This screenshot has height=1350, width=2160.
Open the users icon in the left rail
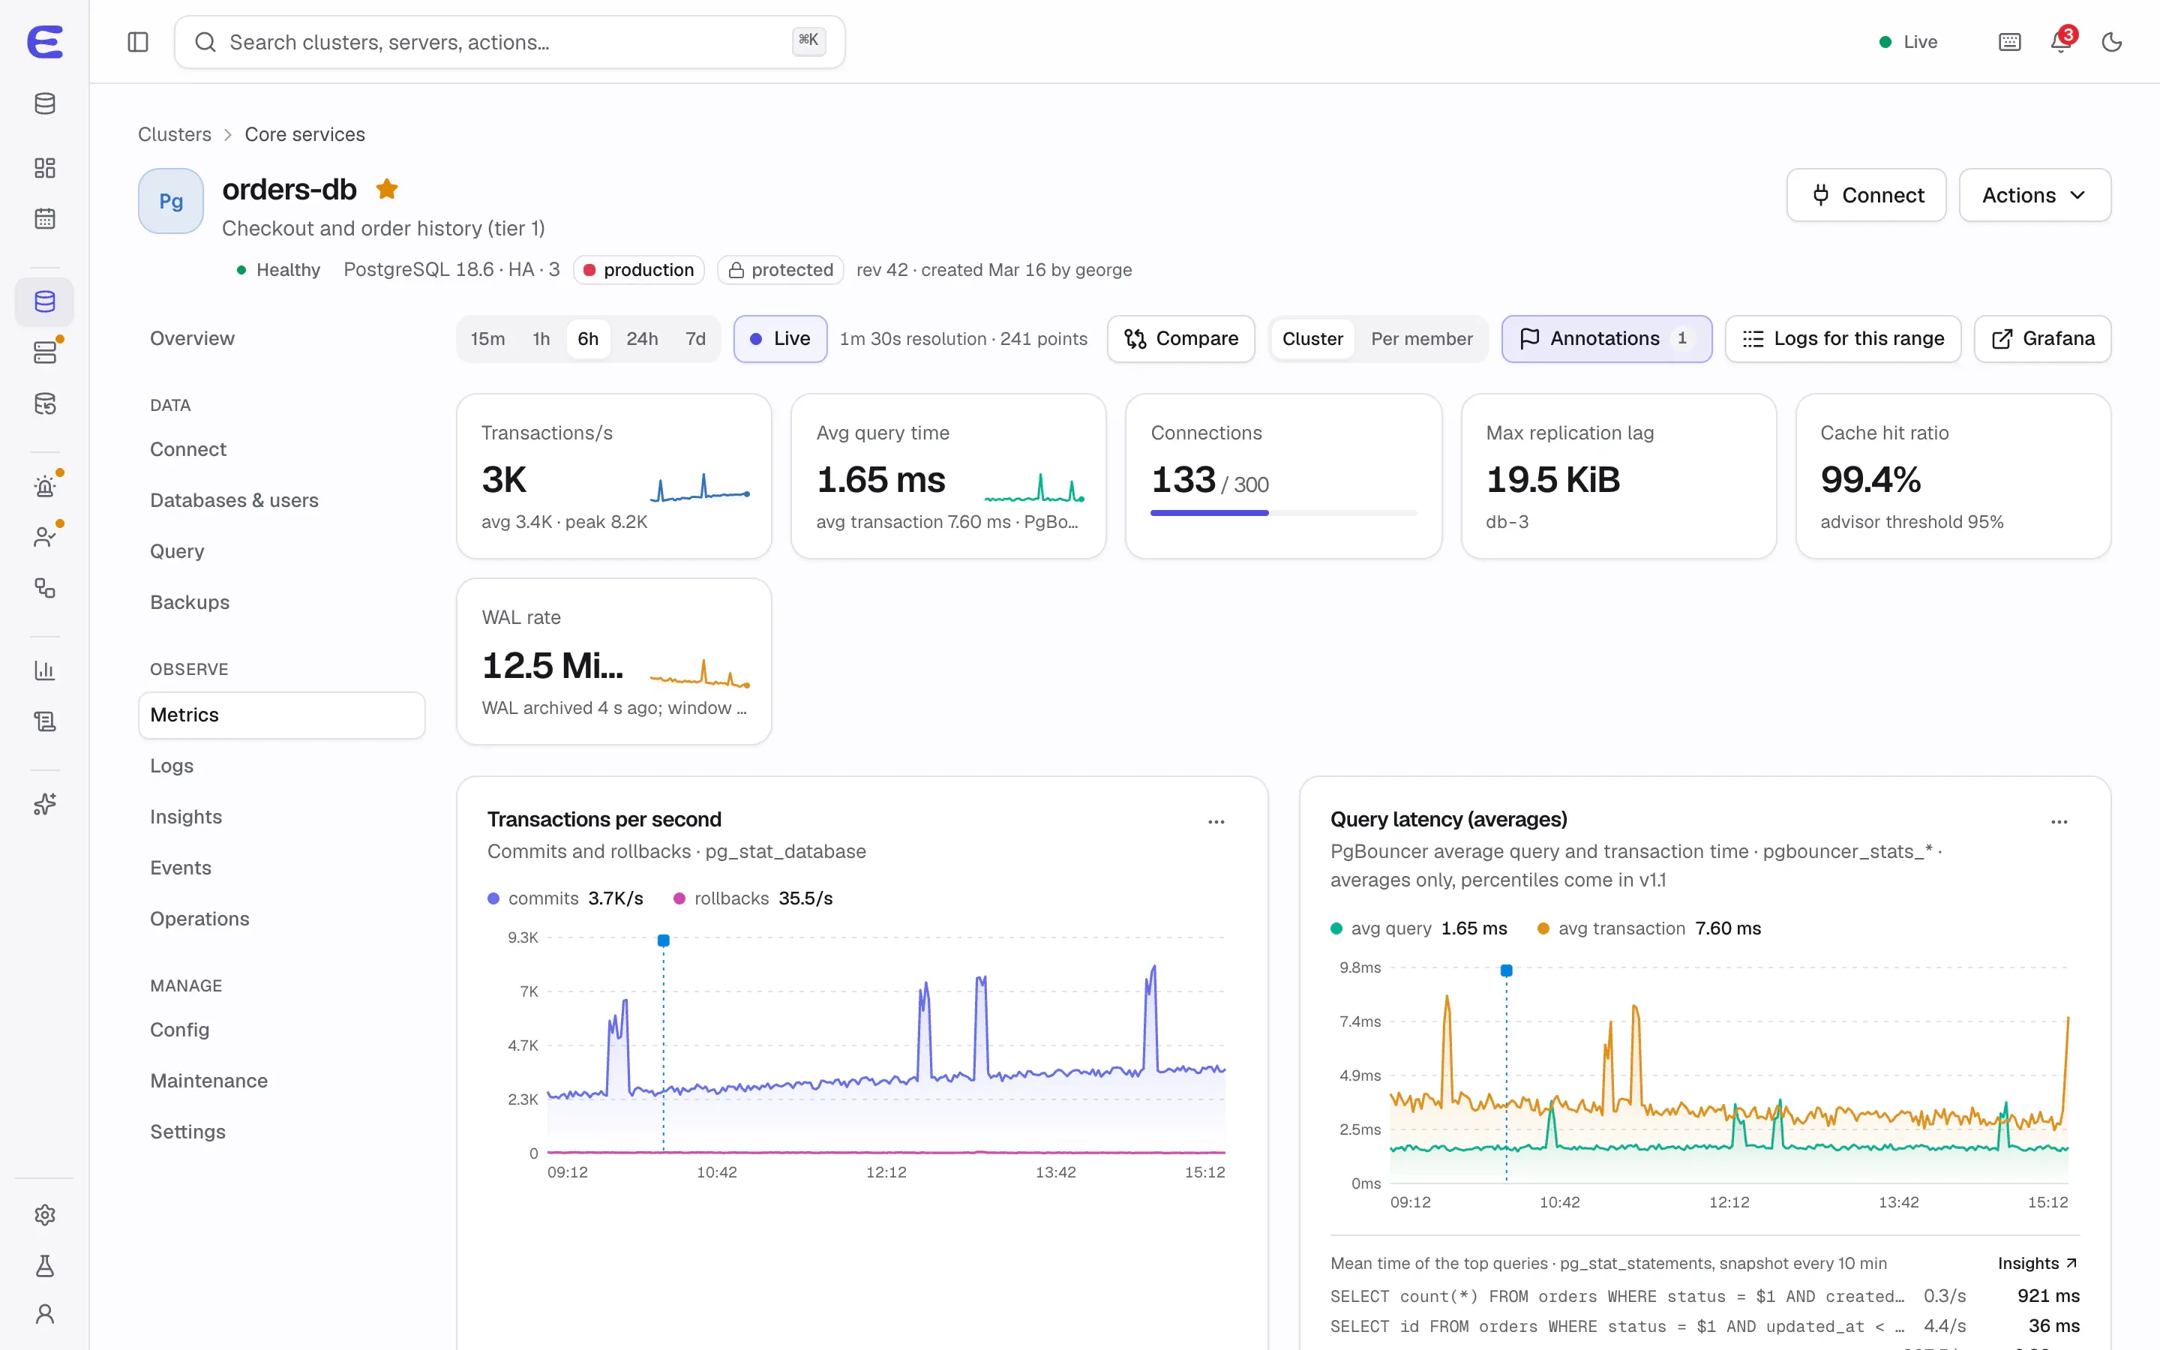pyautogui.click(x=45, y=536)
